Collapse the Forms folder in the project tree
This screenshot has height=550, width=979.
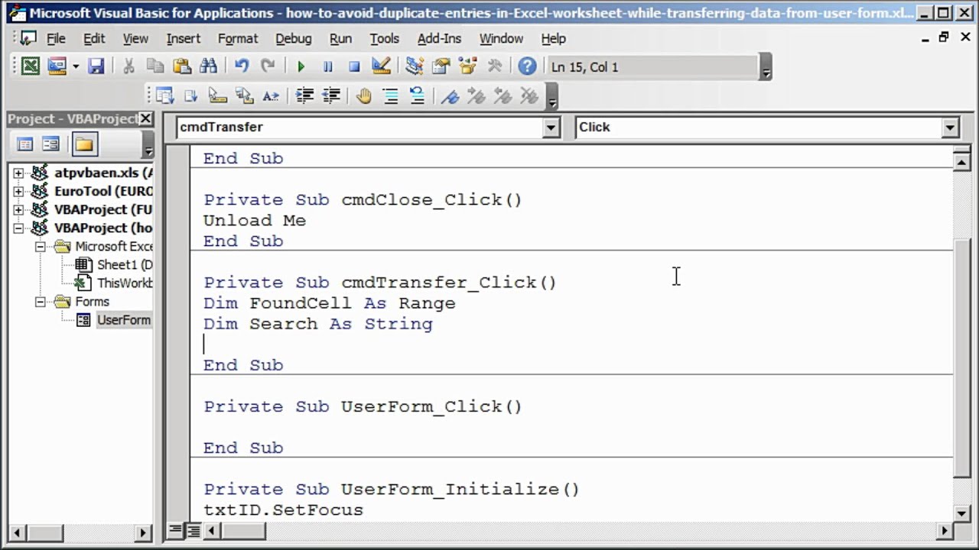[x=41, y=302]
